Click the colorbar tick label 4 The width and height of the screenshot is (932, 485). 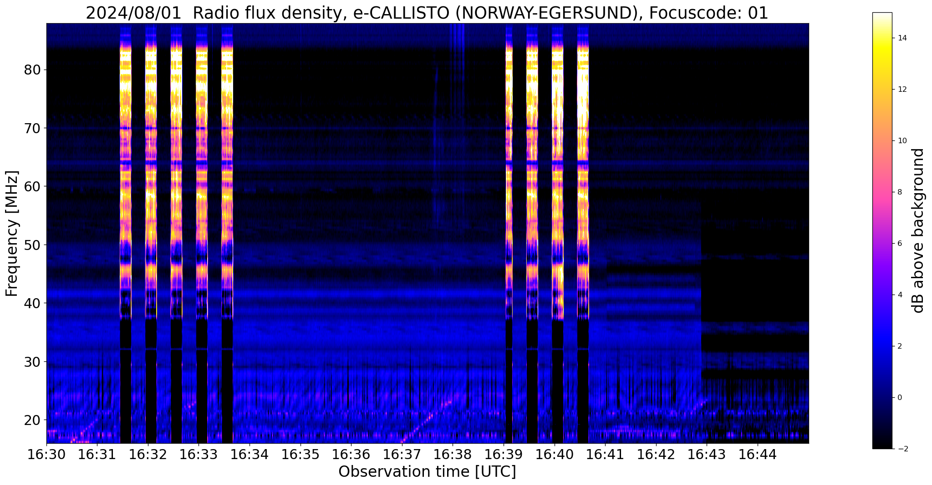pyautogui.click(x=899, y=295)
